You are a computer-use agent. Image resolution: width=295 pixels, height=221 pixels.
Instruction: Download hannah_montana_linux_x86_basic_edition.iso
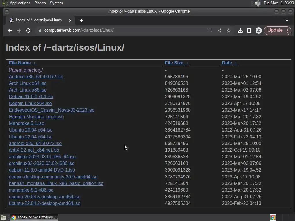click(x=56, y=183)
